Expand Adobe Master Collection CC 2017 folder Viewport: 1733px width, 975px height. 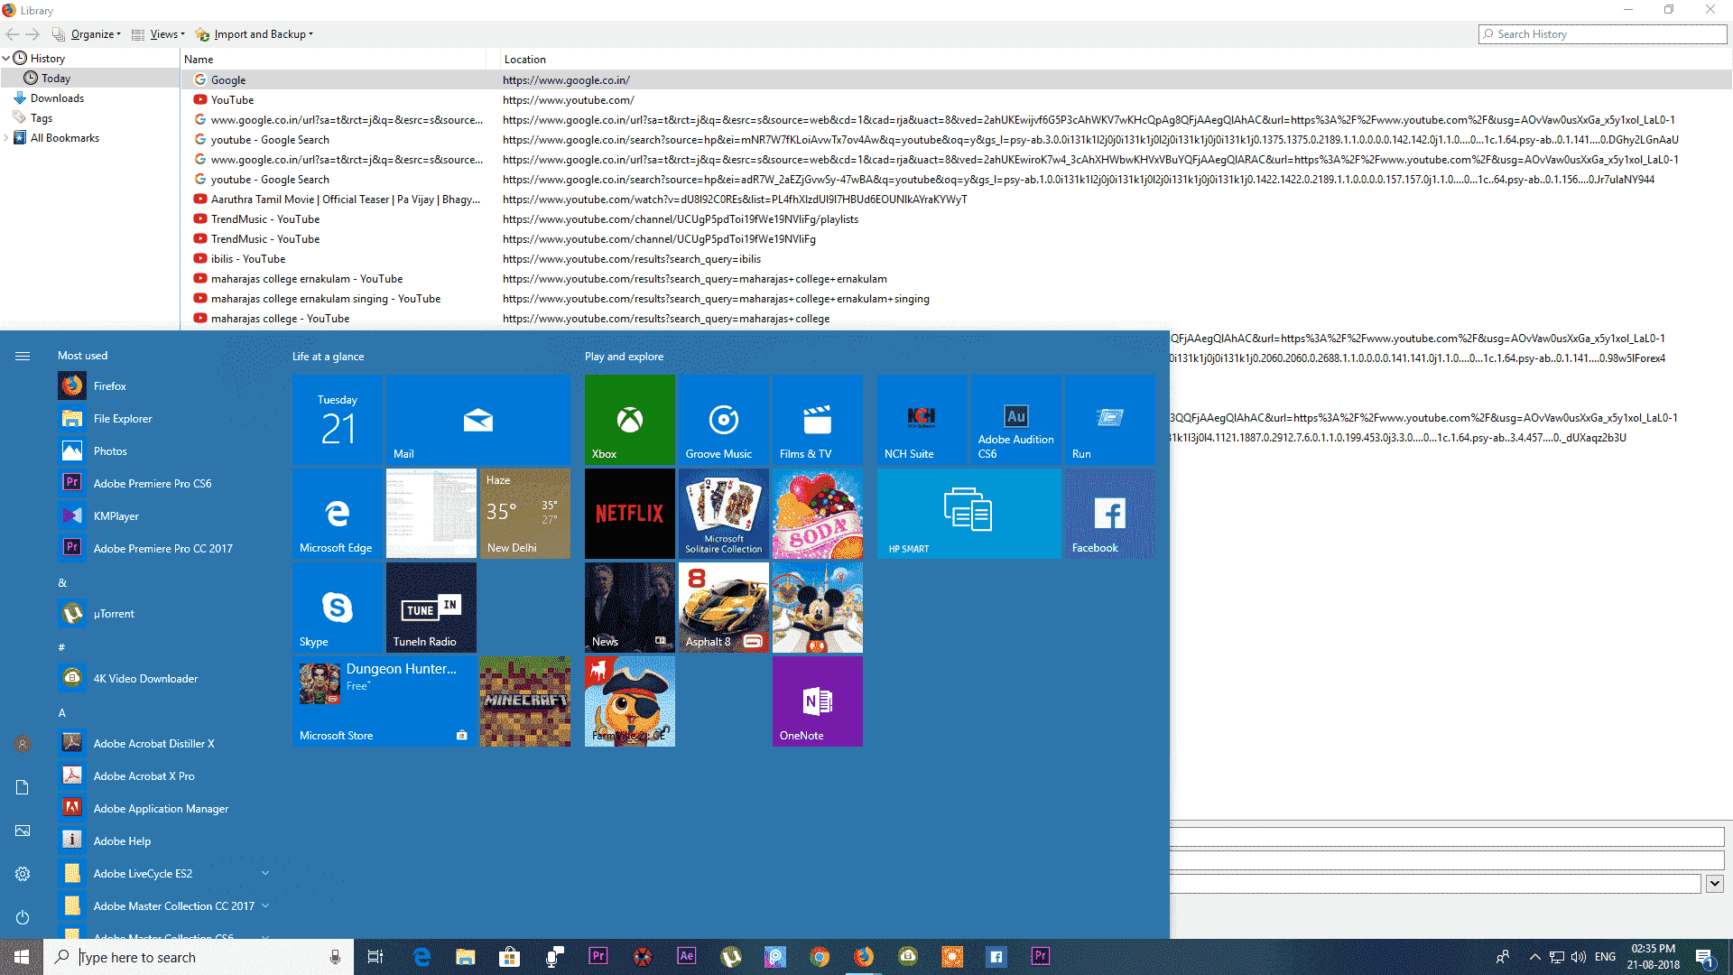pyautogui.click(x=265, y=905)
